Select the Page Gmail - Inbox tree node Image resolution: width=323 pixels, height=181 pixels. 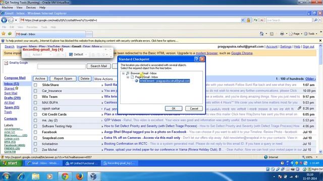pyautogui.click(x=146, y=77)
